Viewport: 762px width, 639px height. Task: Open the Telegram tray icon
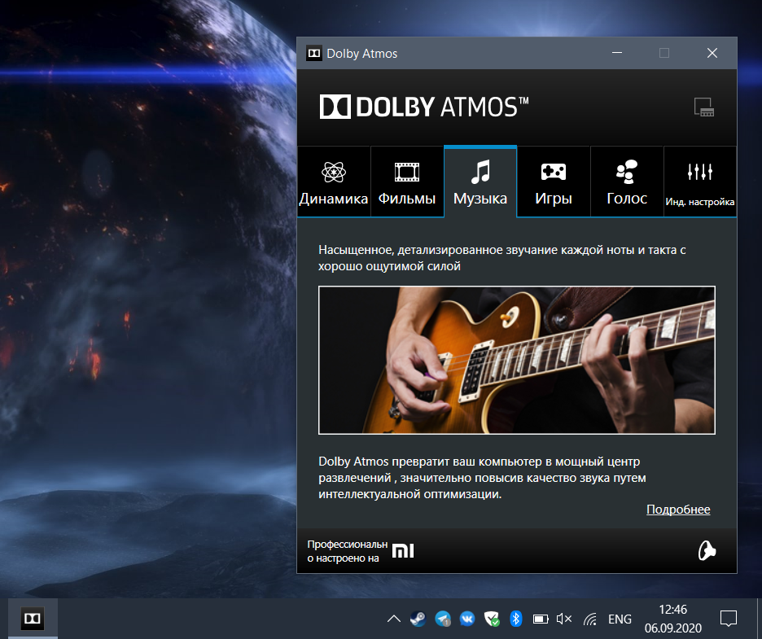(443, 619)
